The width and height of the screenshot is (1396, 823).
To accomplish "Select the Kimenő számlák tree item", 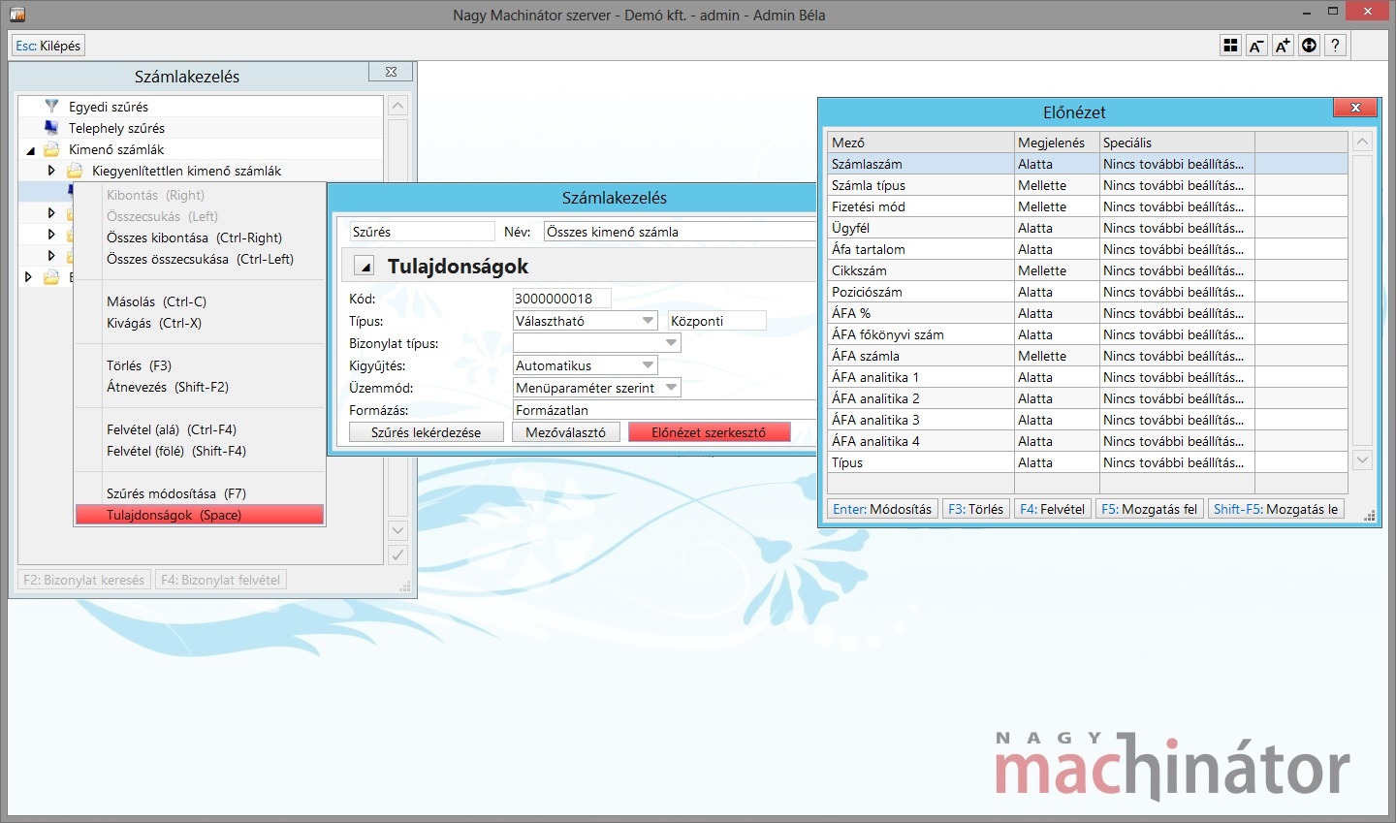I will [x=116, y=149].
